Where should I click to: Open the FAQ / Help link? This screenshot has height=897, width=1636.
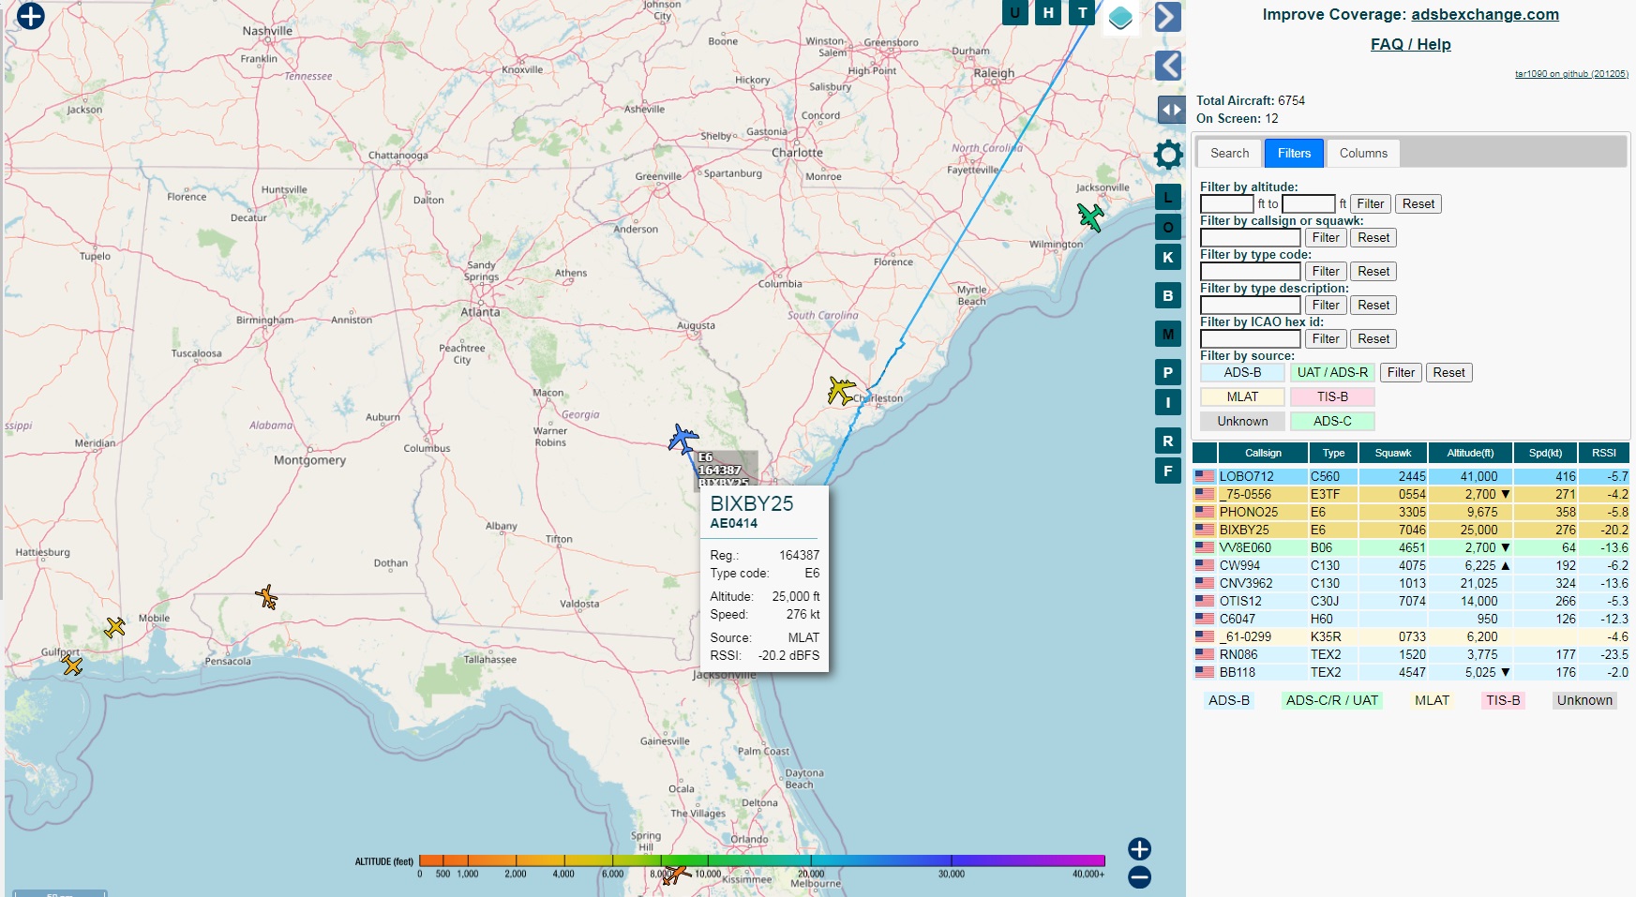(1410, 44)
